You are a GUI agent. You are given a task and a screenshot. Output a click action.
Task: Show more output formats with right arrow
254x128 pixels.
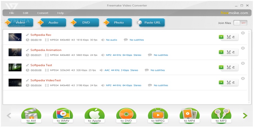pyautogui.click(x=245, y=116)
